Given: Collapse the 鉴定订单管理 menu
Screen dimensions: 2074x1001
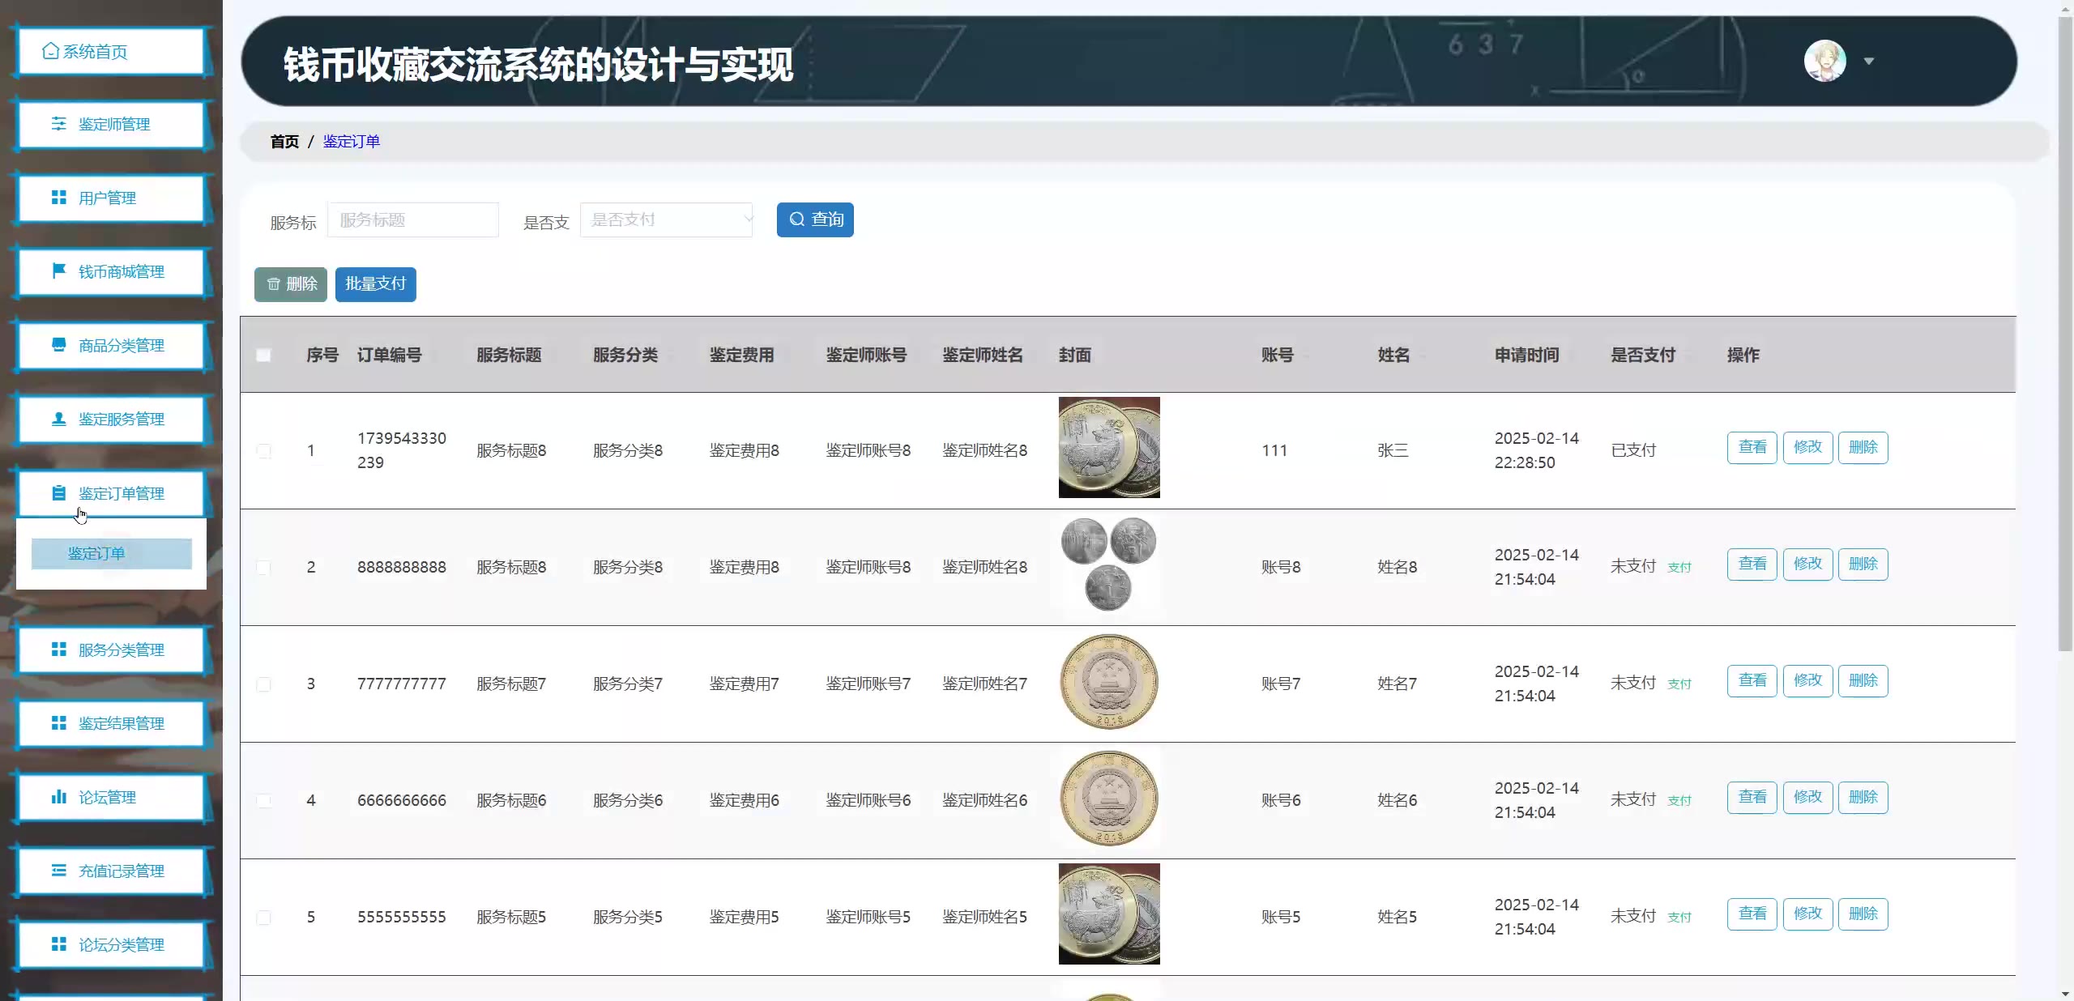Looking at the screenshot, I should click(x=121, y=493).
